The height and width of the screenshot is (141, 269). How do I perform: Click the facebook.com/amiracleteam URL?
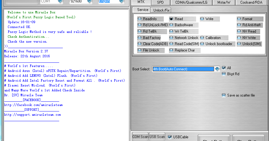click(34, 105)
